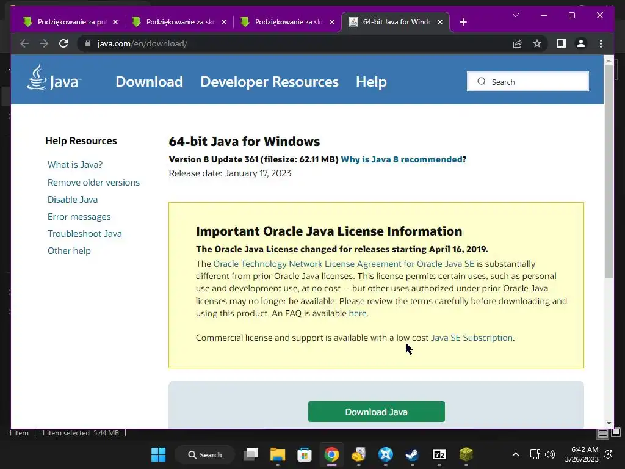Open the tab search chevron dropdown

pyautogui.click(x=515, y=15)
